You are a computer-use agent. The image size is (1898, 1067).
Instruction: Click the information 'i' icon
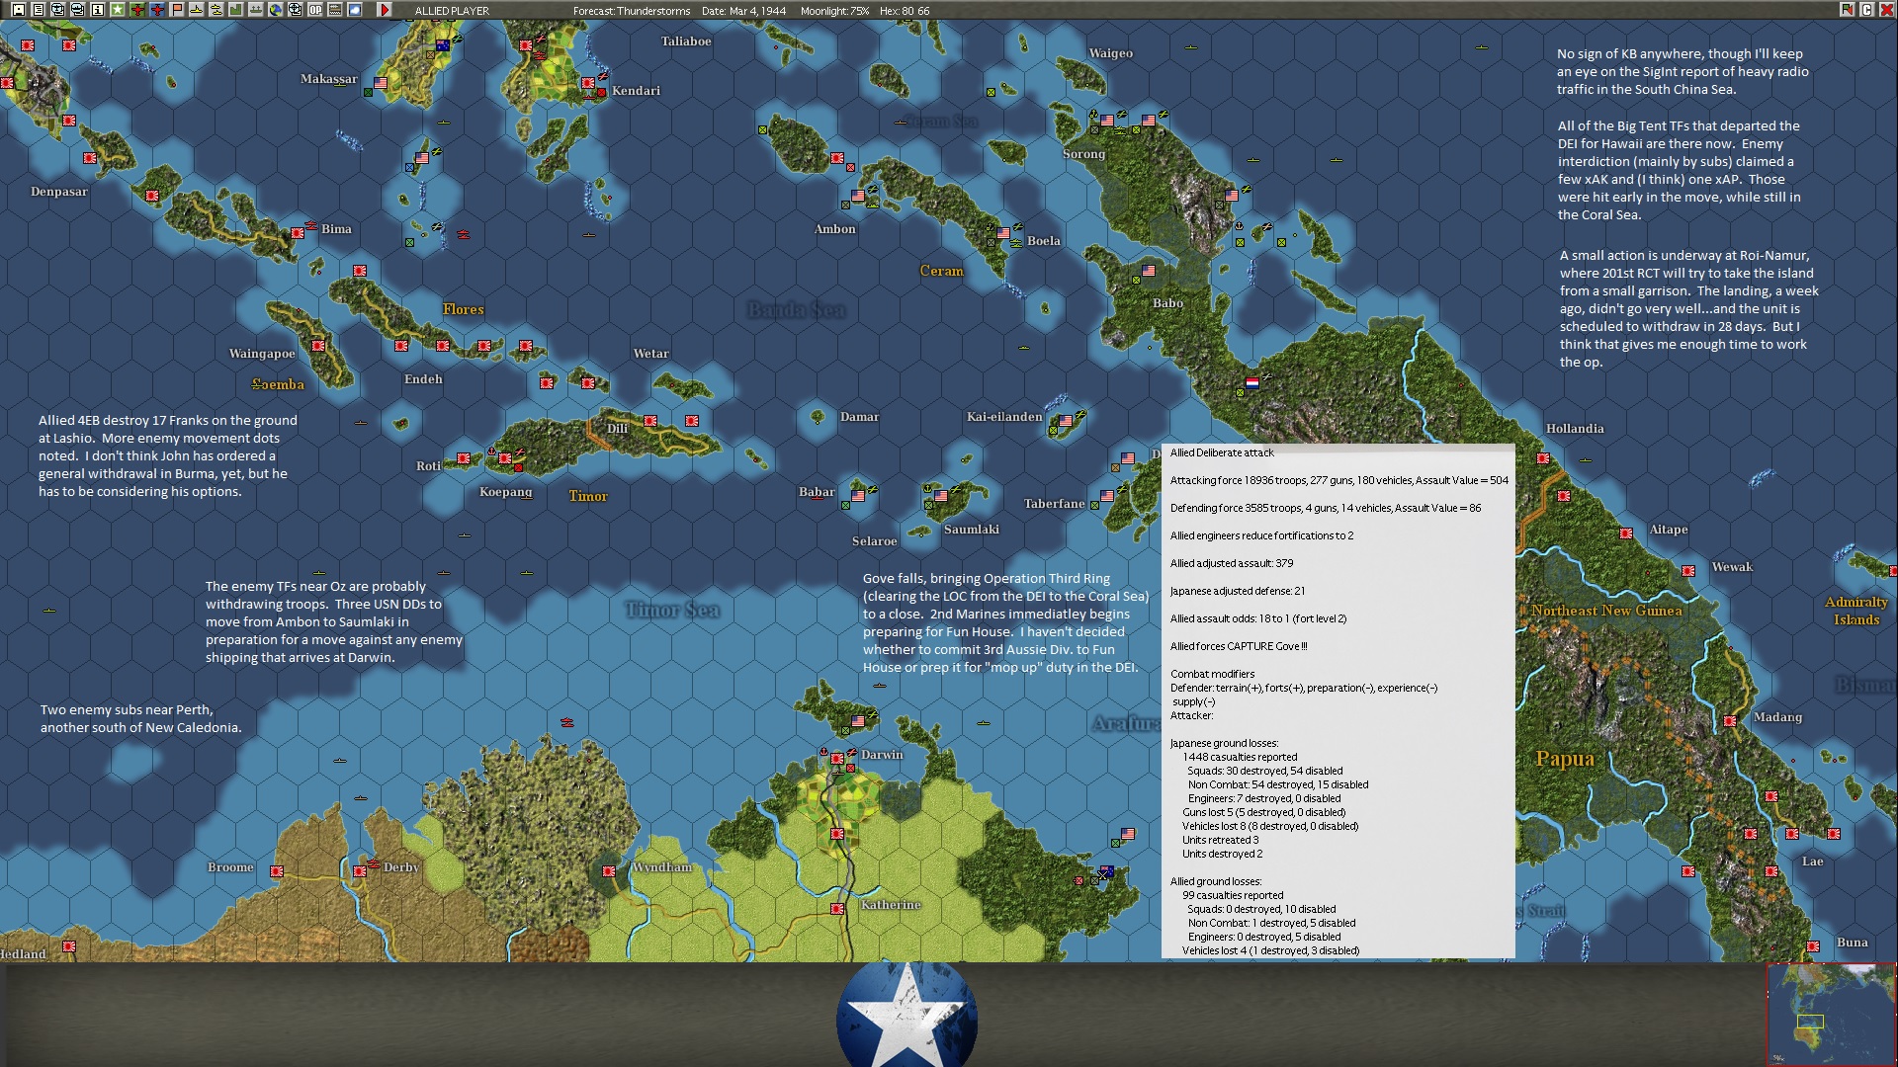pyautogui.click(x=98, y=10)
